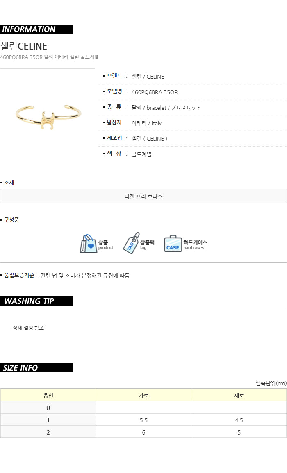This screenshot has width=287, height=473.
Task: Click the shopping bag product icon
Action: point(89,244)
